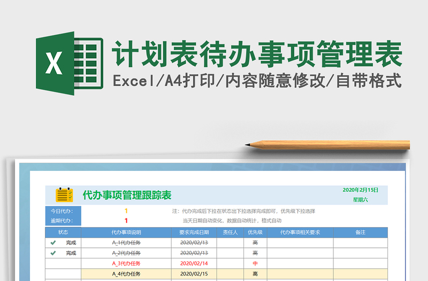Open priority 高 in the A_4 row
Viewport: 428px width, 281px height.
point(255,274)
